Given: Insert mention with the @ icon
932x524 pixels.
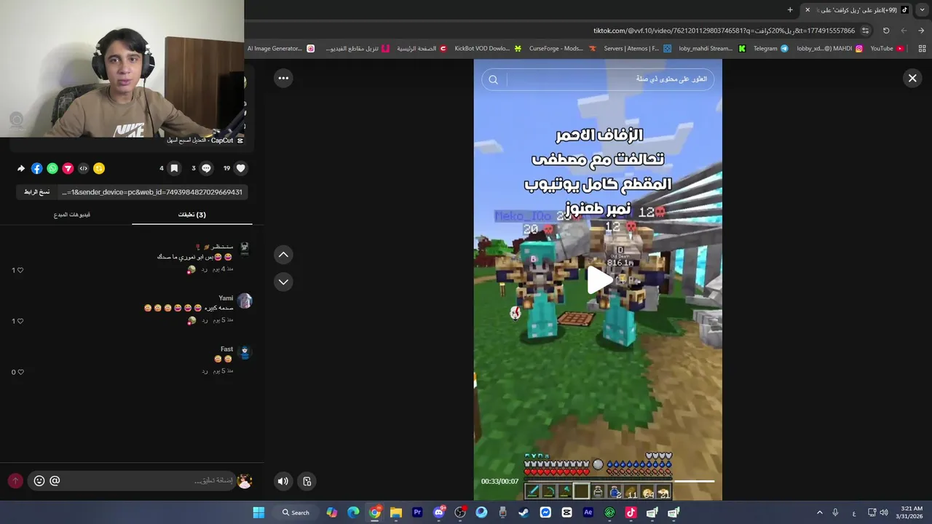Looking at the screenshot, I should click(x=55, y=480).
